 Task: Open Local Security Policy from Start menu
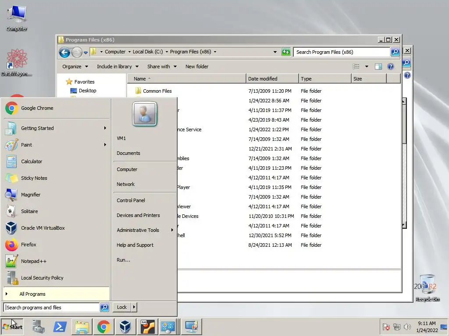(x=57, y=278)
